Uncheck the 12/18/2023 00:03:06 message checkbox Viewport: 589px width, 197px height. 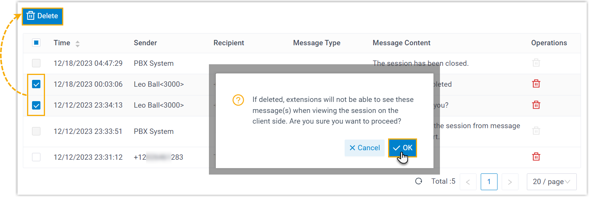point(36,84)
